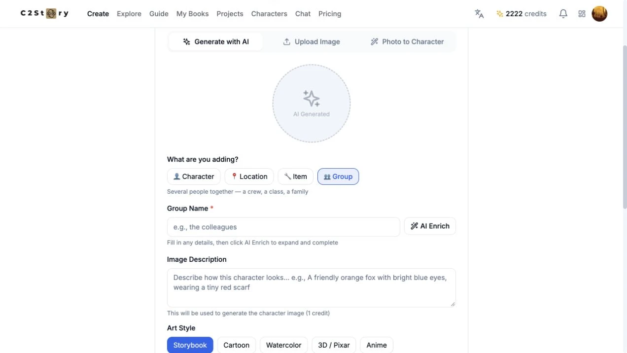Open the Guide page
Viewport: 627px width, 353px height.
click(x=159, y=14)
